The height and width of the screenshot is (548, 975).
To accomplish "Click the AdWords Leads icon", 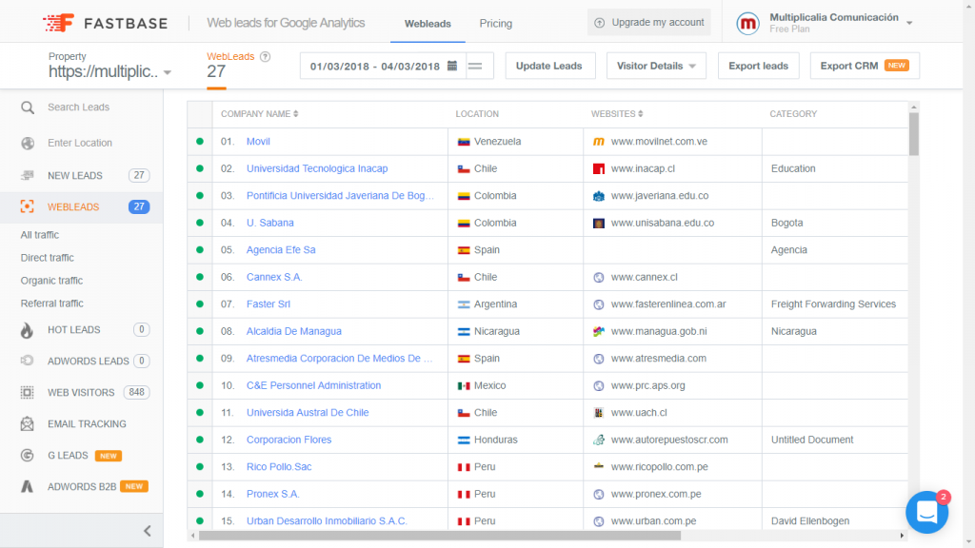I will click(28, 361).
